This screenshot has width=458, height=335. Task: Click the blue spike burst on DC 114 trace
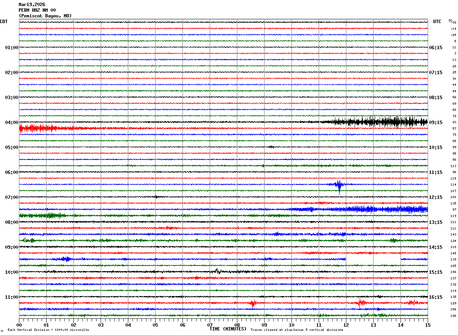tap(338, 185)
